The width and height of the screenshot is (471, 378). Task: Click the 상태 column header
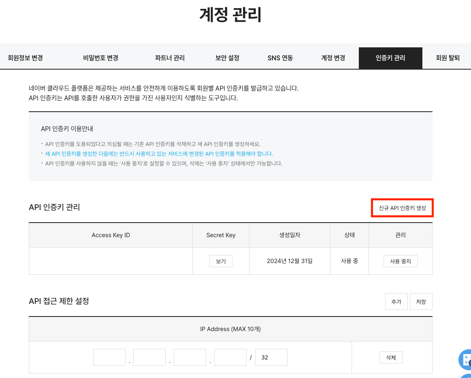coord(350,235)
